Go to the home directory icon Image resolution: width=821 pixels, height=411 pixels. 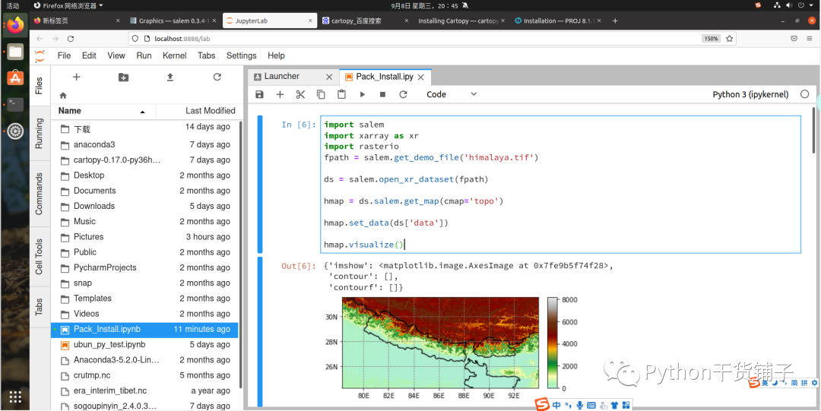63,95
